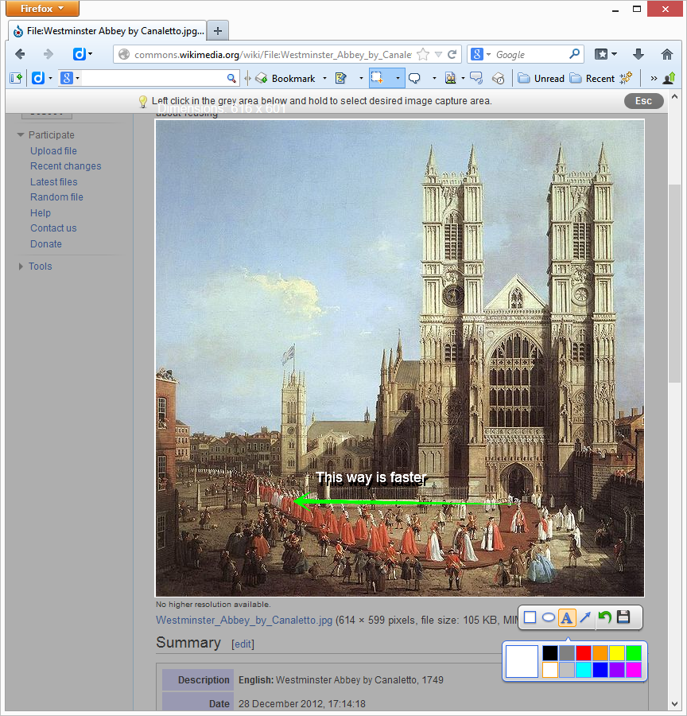This screenshot has height=716, width=687.
Task: Switch to Westminster Abbey by Canaletto tab
Action: [x=107, y=31]
